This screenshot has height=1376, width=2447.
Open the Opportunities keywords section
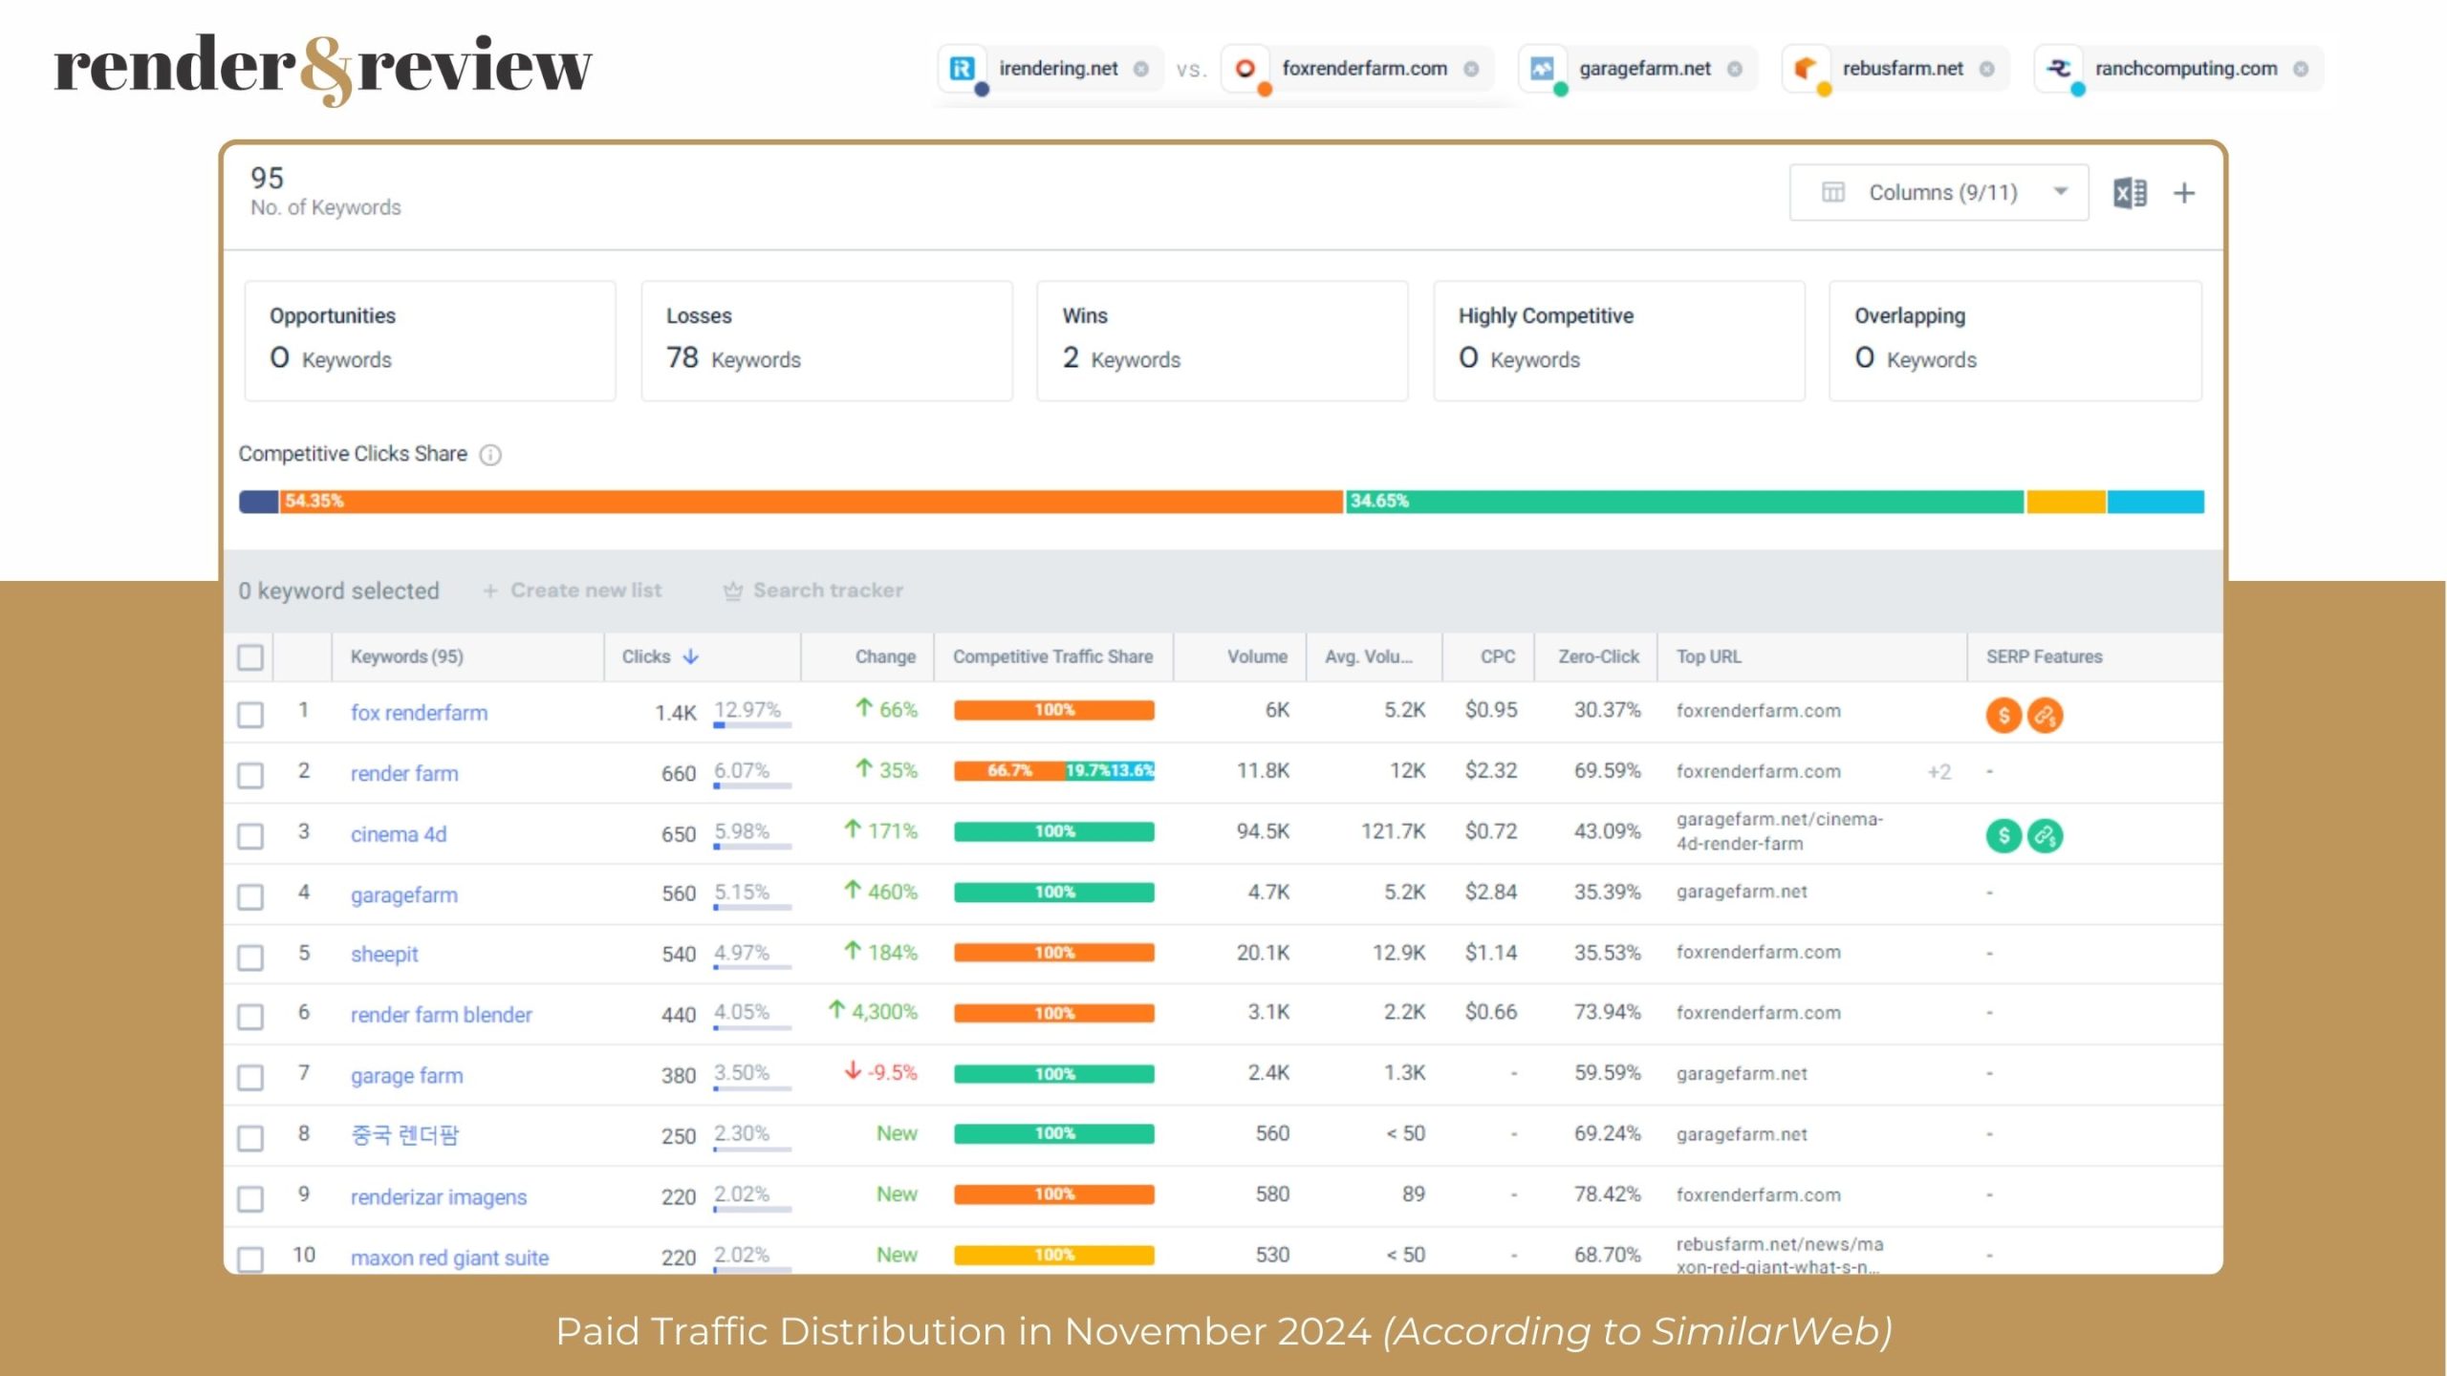point(428,337)
